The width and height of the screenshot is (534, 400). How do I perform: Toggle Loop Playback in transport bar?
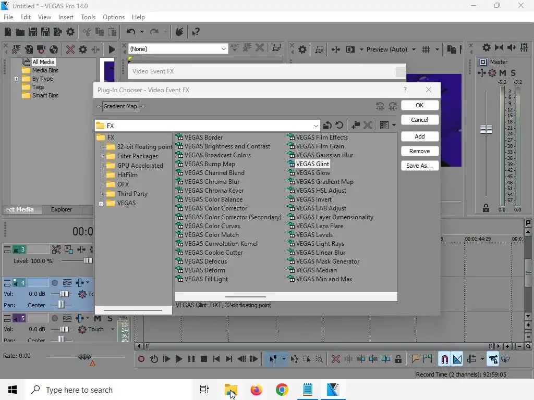pos(154,359)
